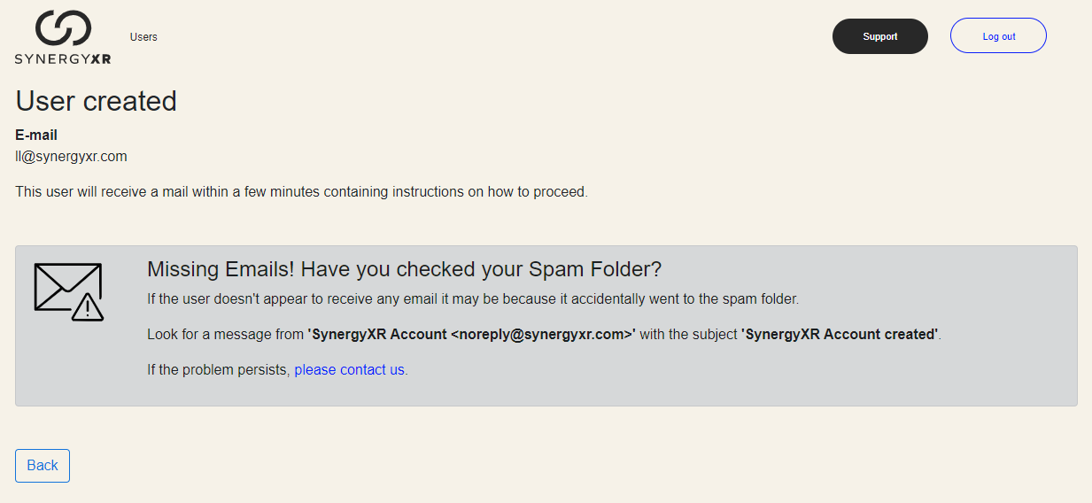The width and height of the screenshot is (1092, 503).
Task: Click the 'Look for a message from' text
Action: [x=225, y=335]
